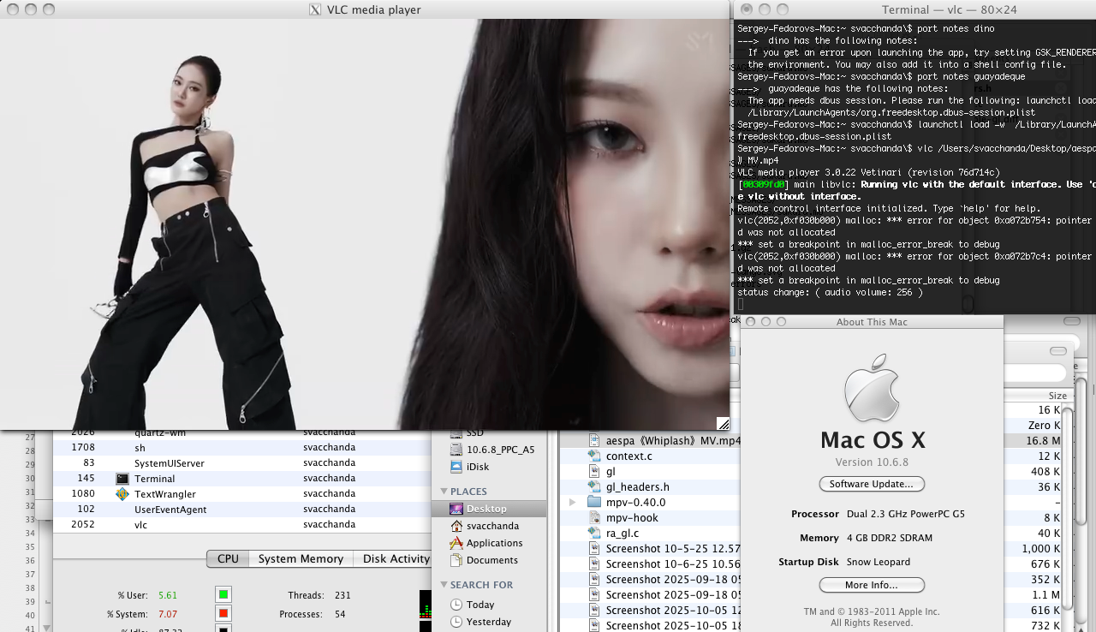
Task: Click the Dual 2.3 GHz PowerPC G5 text
Action: coord(907,514)
